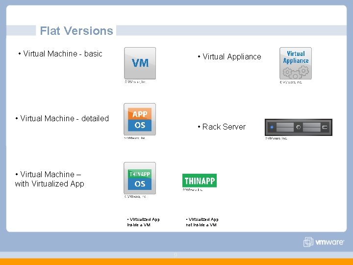Select 'Virtual Machine - basic' bullet text
Image resolution: width=353 pixels, height=265 pixels.
[x=60, y=53]
